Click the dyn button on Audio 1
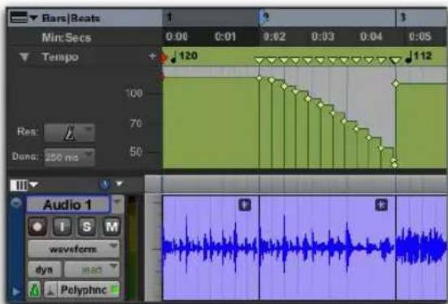 44,269
